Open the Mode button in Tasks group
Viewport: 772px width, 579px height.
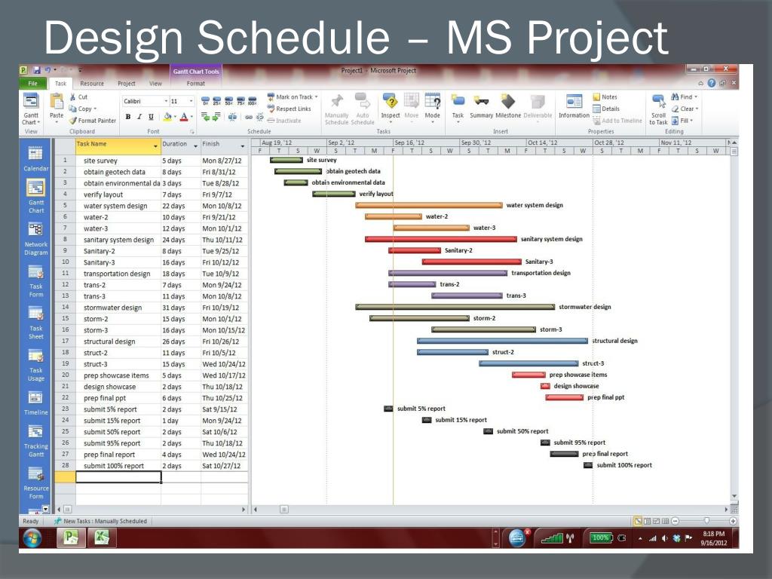point(432,107)
